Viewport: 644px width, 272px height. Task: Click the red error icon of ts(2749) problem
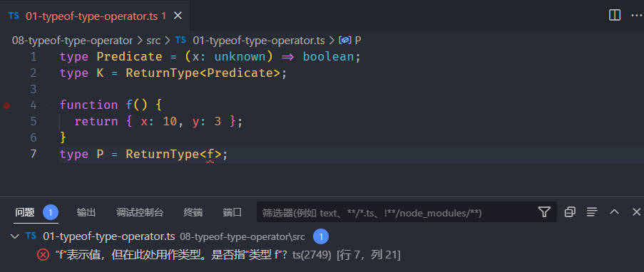[43, 255]
